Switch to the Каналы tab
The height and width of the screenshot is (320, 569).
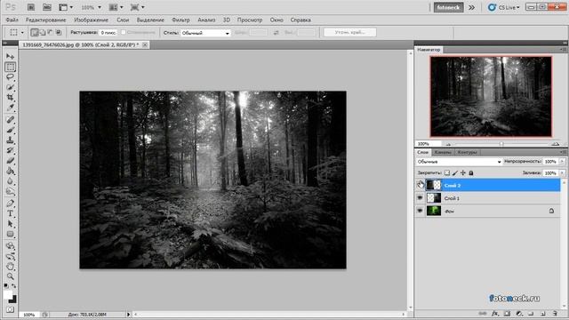(x=443, y=152)
